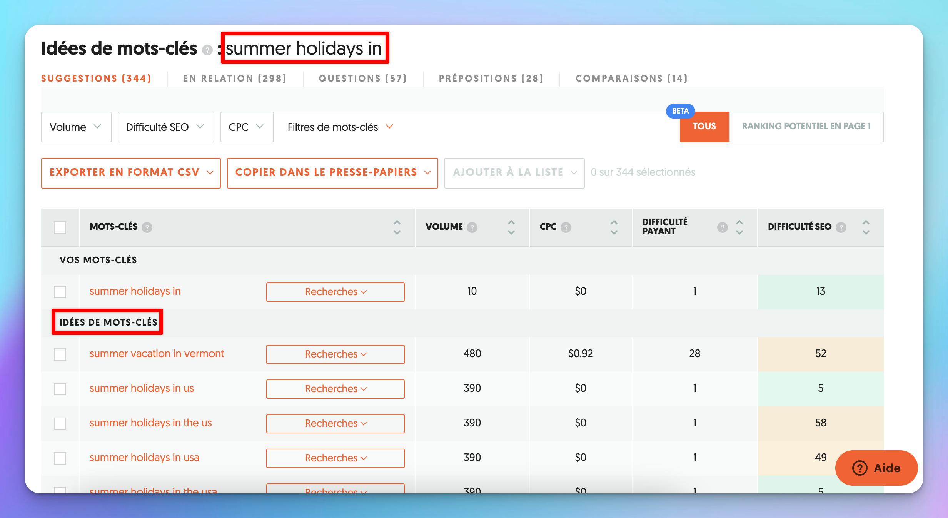Image resolution: width=948 pixels, height=518 pixels.
Task: Check the 'summer holidays in usa' row
Action: 60,458
